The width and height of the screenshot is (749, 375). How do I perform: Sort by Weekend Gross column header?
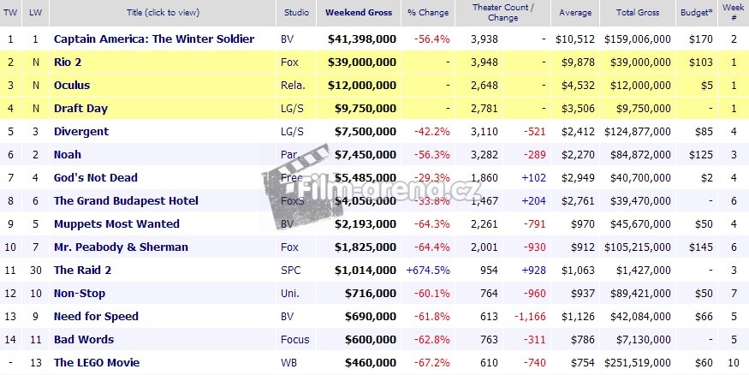click(x=359, y=13)
